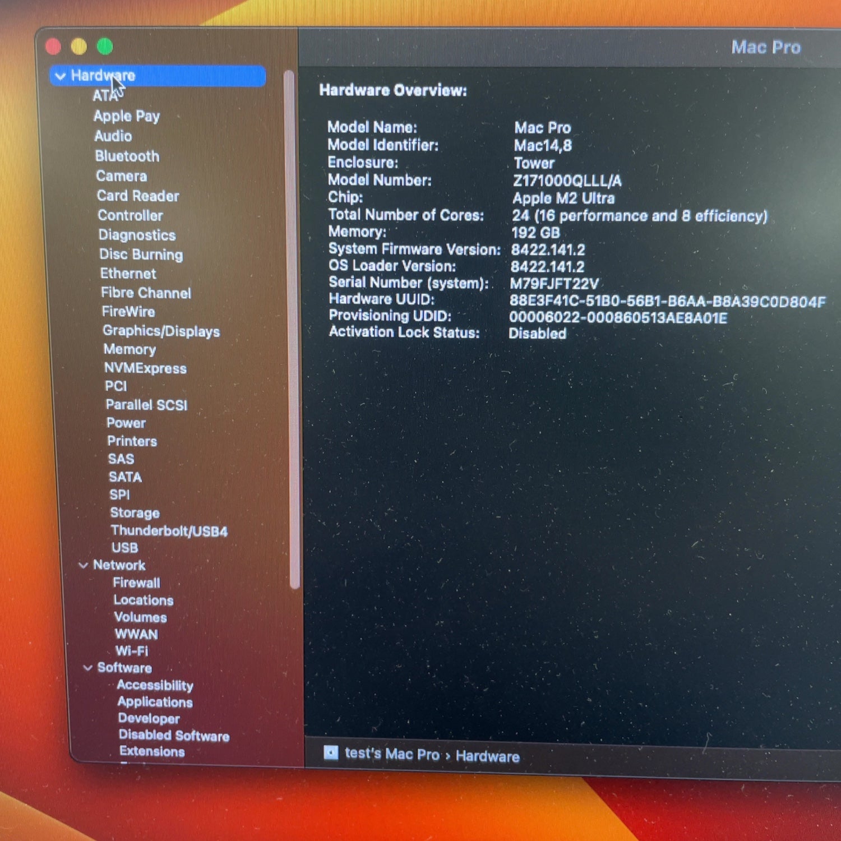Collapse the Software section chevron
Viewport: 841px width, 841px height.
88,668
